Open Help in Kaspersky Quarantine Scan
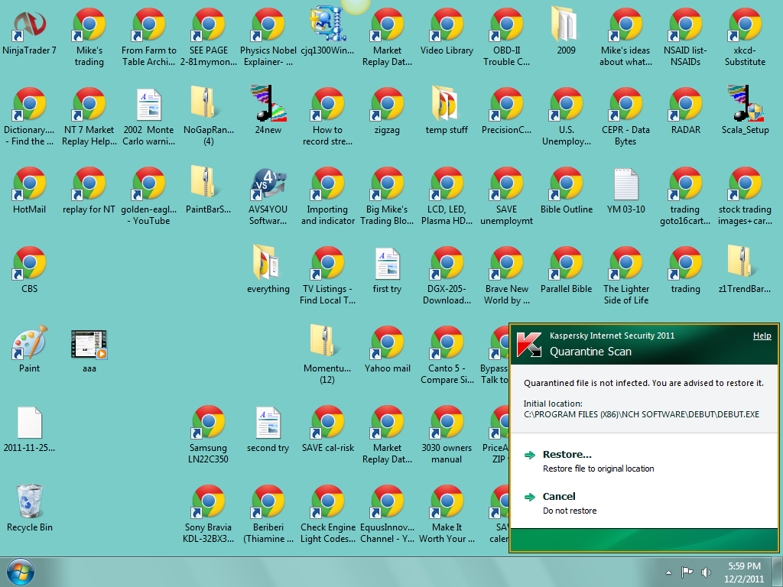The image size is (783, 587). tap(762, 336)
